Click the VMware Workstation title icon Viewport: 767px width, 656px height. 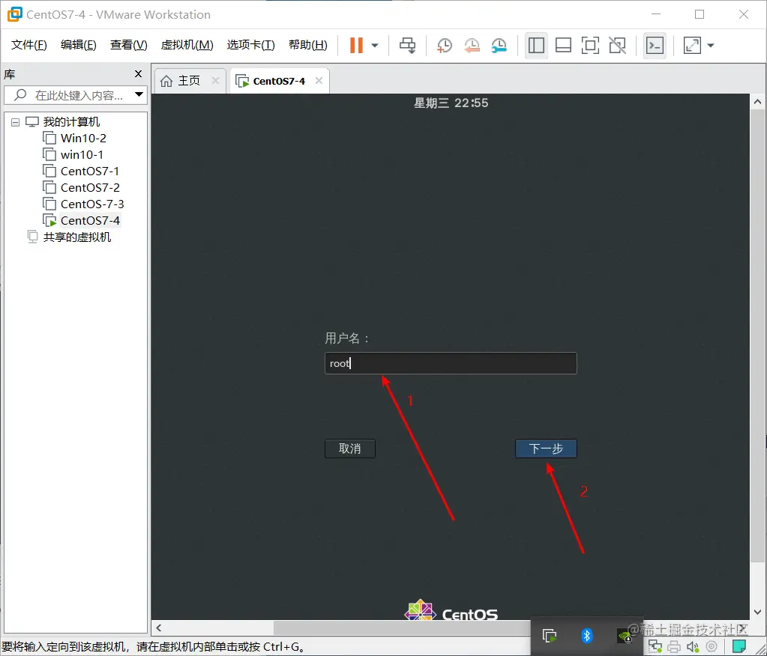(15, 14)
